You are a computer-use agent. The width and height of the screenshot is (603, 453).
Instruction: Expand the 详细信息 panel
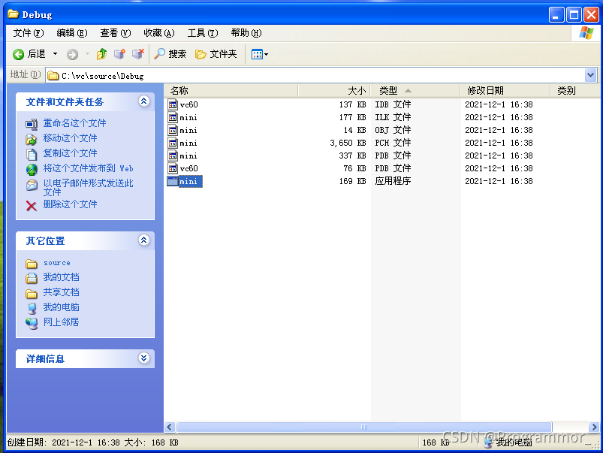point(144,358)
